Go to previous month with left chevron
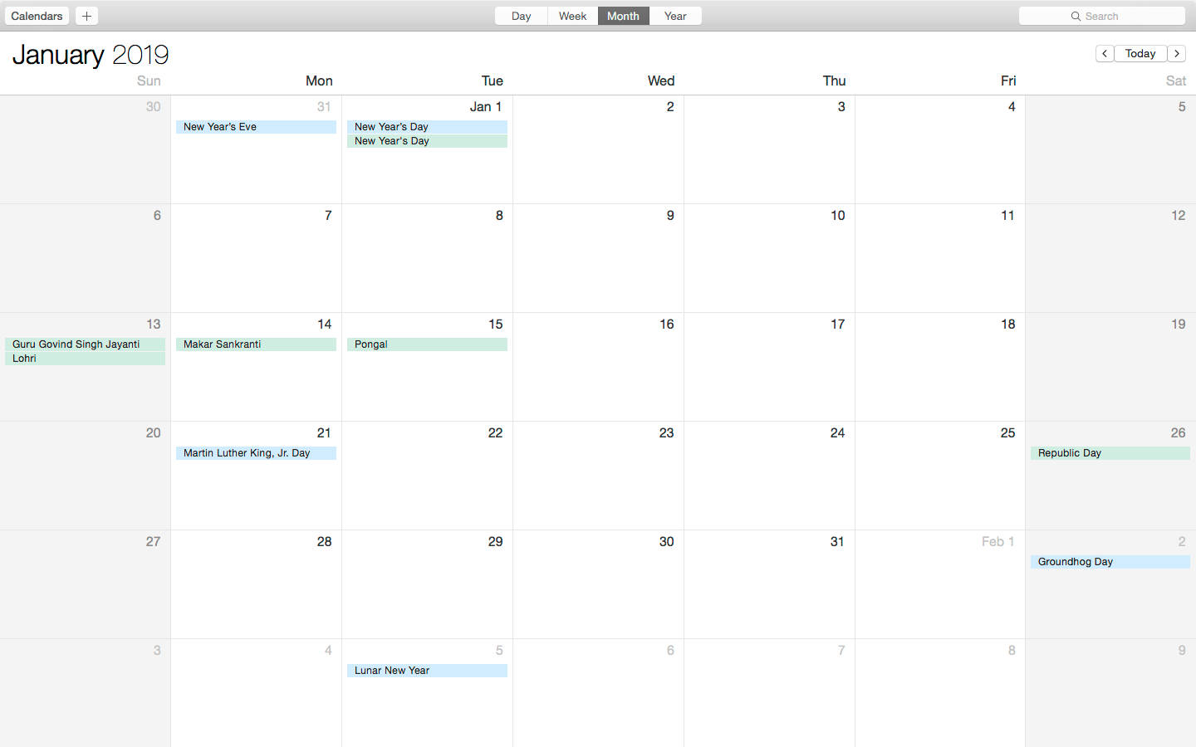Screen dimensions: 1196x747 pos(1104,53)
